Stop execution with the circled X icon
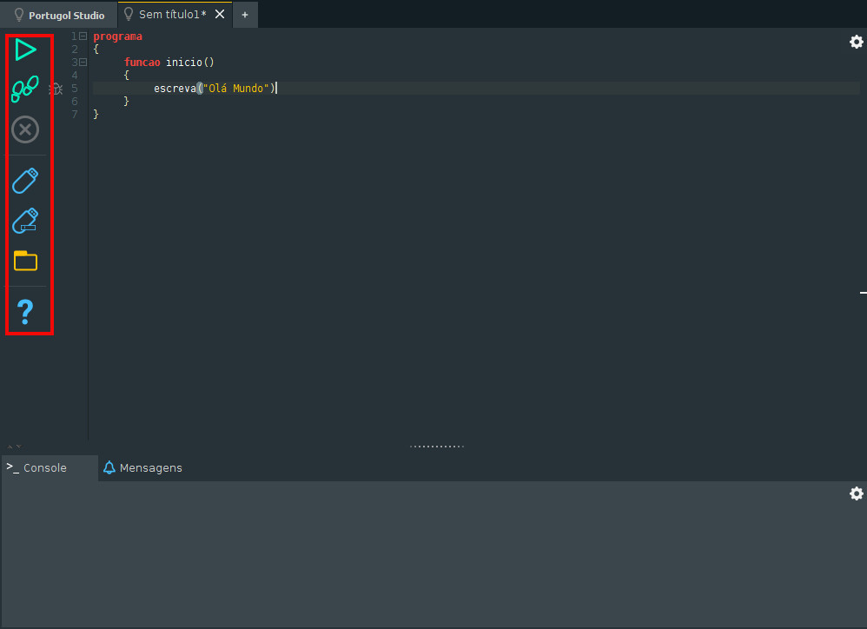867x629 pixels. 25,130
